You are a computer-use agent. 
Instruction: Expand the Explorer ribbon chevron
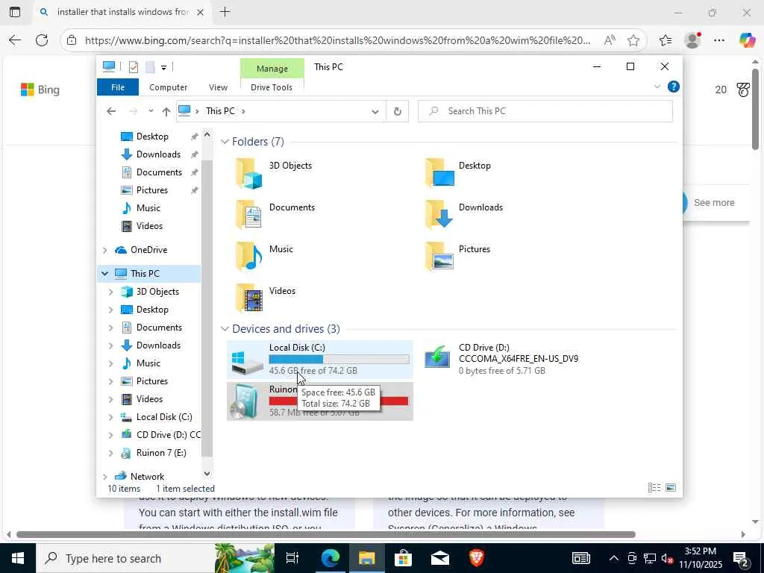tap(657, 87)
